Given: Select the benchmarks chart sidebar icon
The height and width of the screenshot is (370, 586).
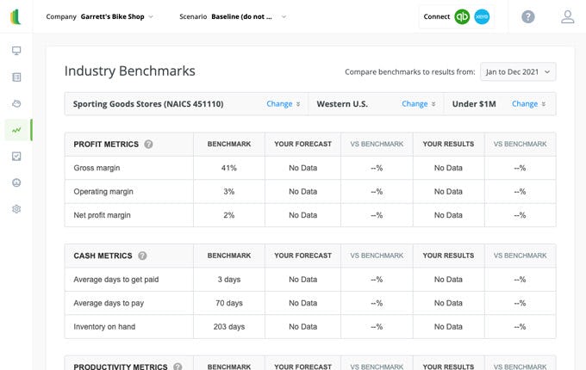Looking at the screenshot, I should coord(16,130).
